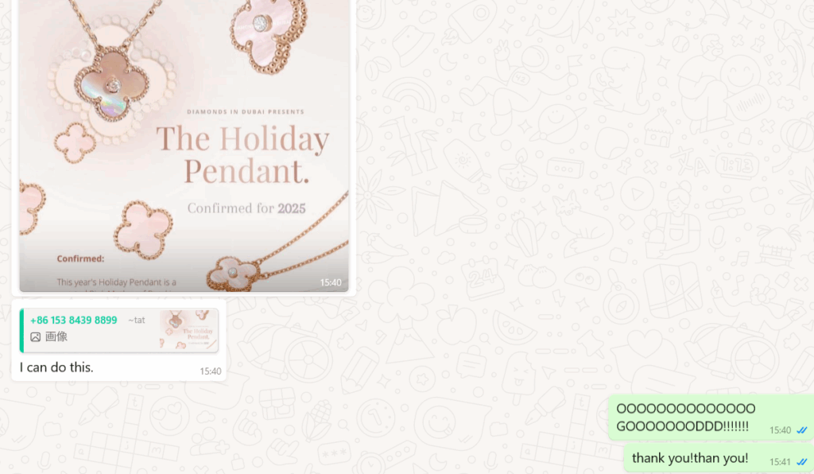814x474 pixels.
Task: Click the quoted reply from +86 153 8439 8899
Action: tap(119, 331)
